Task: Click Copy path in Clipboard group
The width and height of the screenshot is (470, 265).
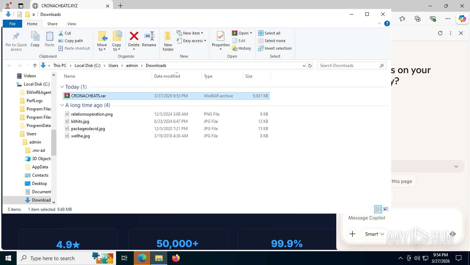Action: click(x=70, y=41)
